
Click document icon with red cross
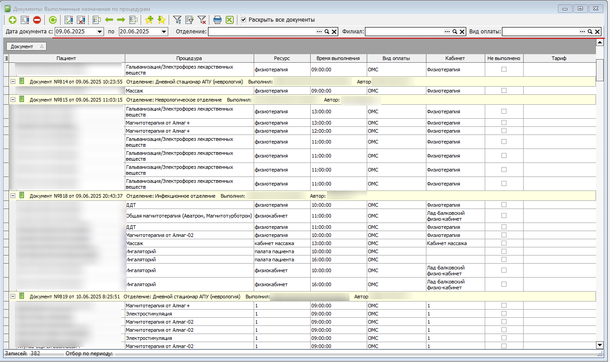point(81,20)
